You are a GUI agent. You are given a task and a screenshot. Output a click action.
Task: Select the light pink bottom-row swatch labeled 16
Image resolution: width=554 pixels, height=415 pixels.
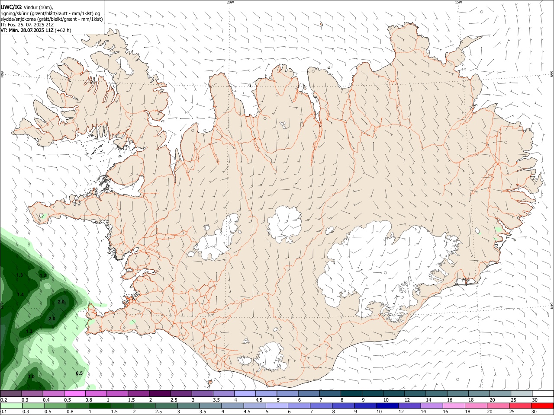click(x=454, y=406)
